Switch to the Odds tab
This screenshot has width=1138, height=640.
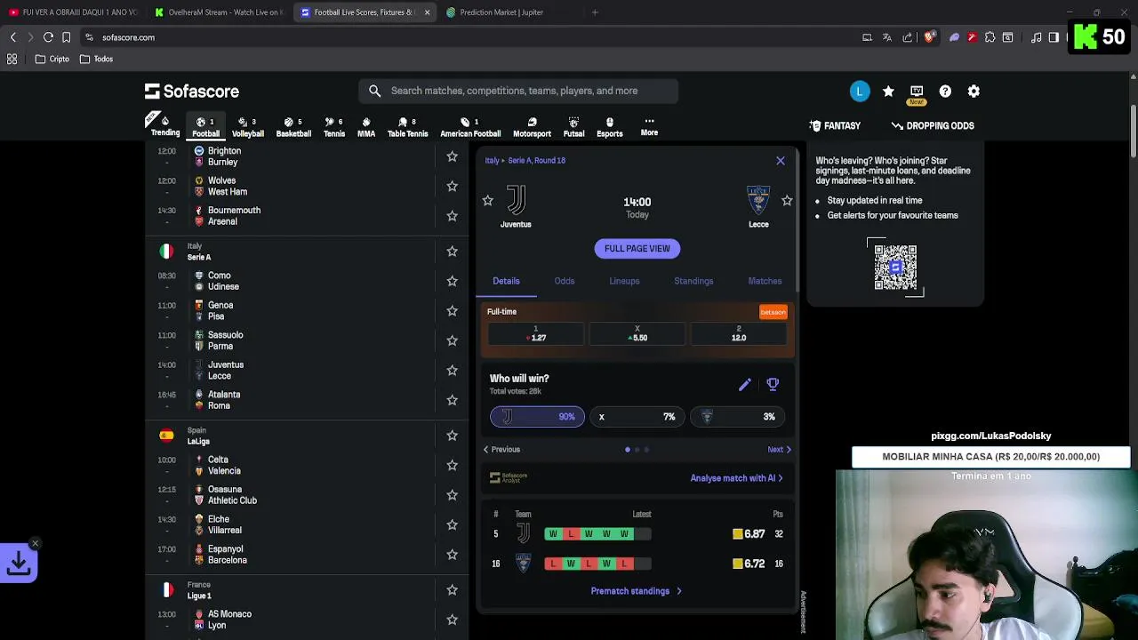565,281
